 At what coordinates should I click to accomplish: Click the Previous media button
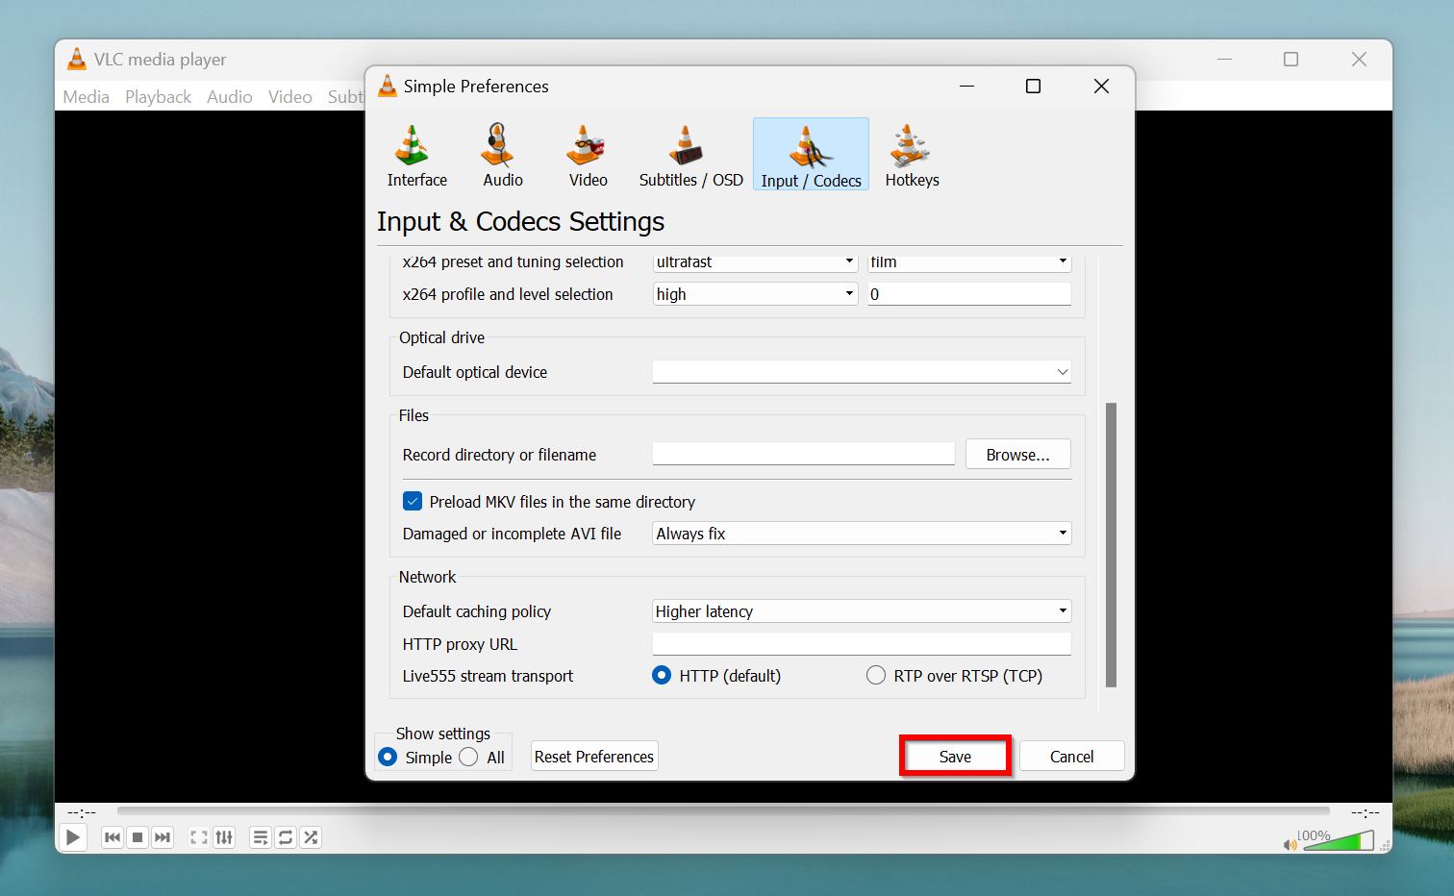pyautogui.click(x=113, y=837)
